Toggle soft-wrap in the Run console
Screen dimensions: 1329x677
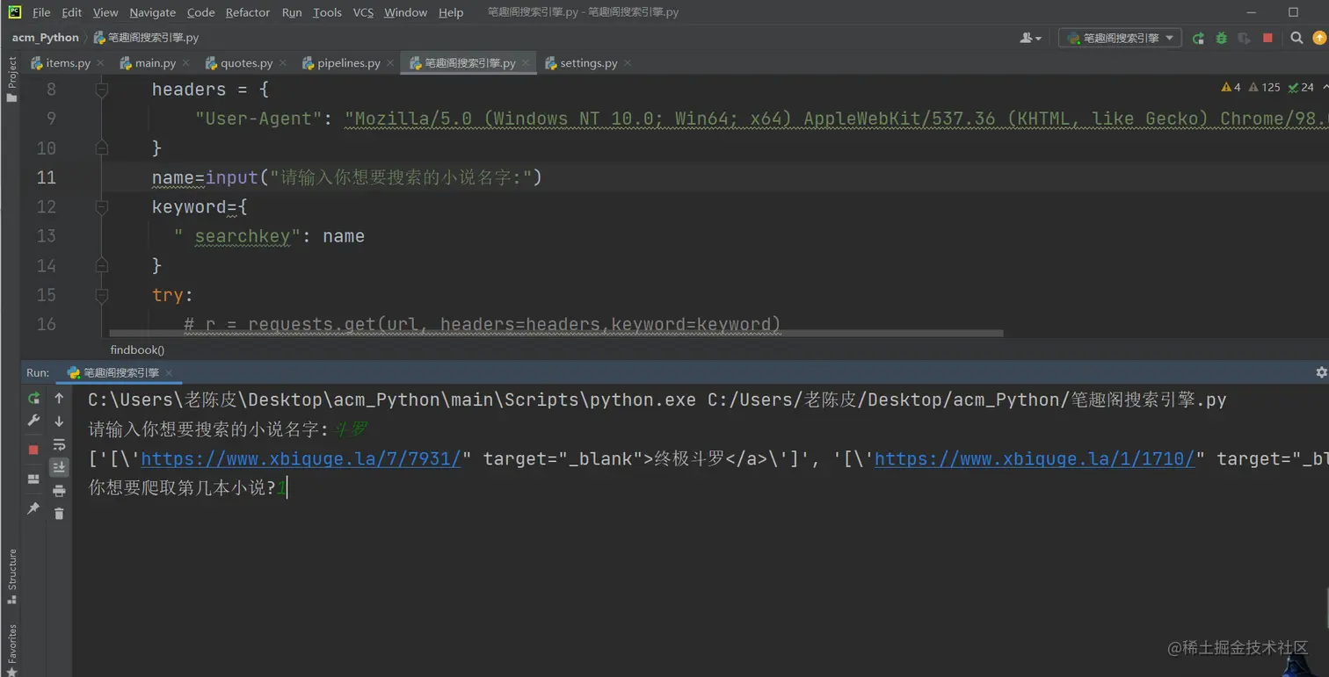click(59, 444)
